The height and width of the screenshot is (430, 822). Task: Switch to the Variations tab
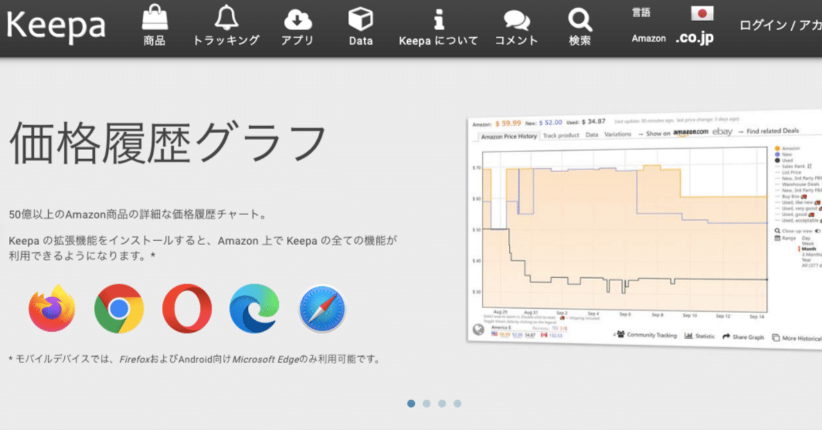(618, 135)
